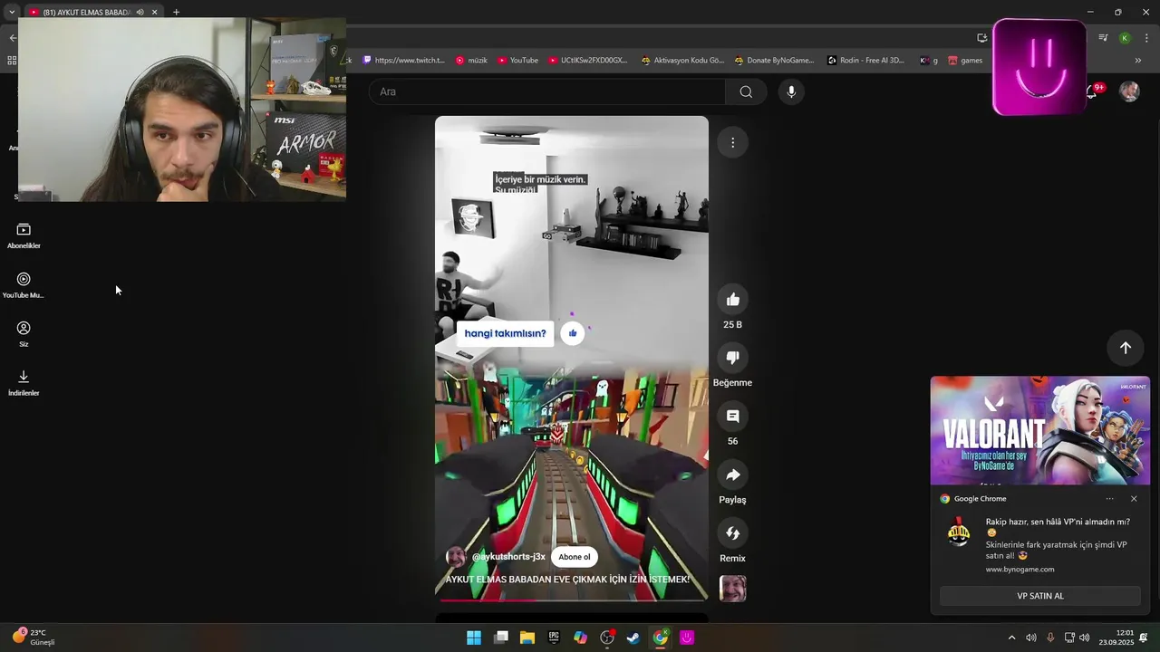
Task: Open the weather widget showing 23°C
Action: point(34,638)
